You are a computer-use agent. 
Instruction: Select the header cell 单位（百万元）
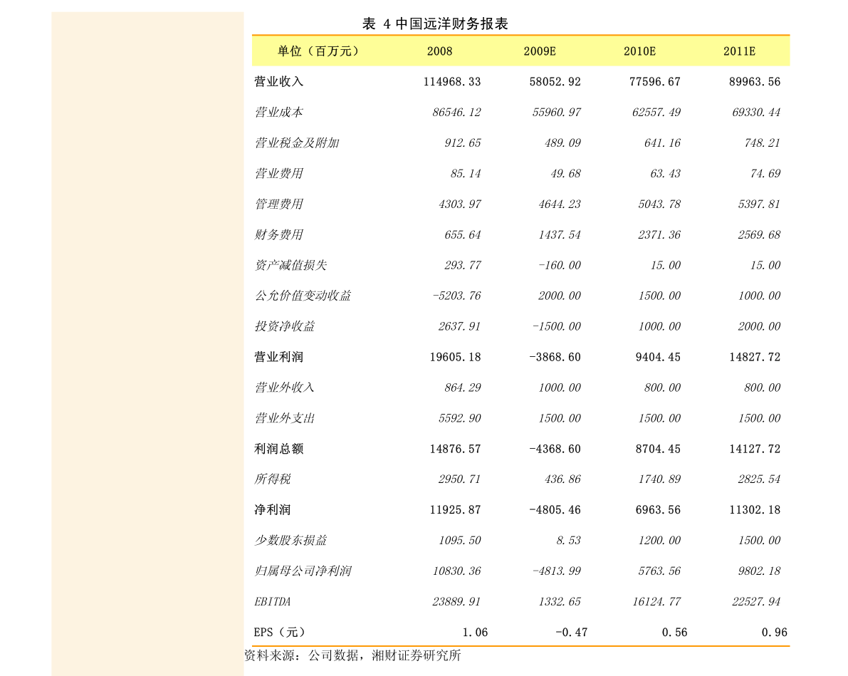(x=318, y=51)
